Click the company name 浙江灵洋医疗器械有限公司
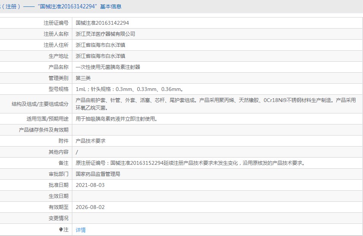The width and height of the screenshot is (363, 236). pos(105,34)
